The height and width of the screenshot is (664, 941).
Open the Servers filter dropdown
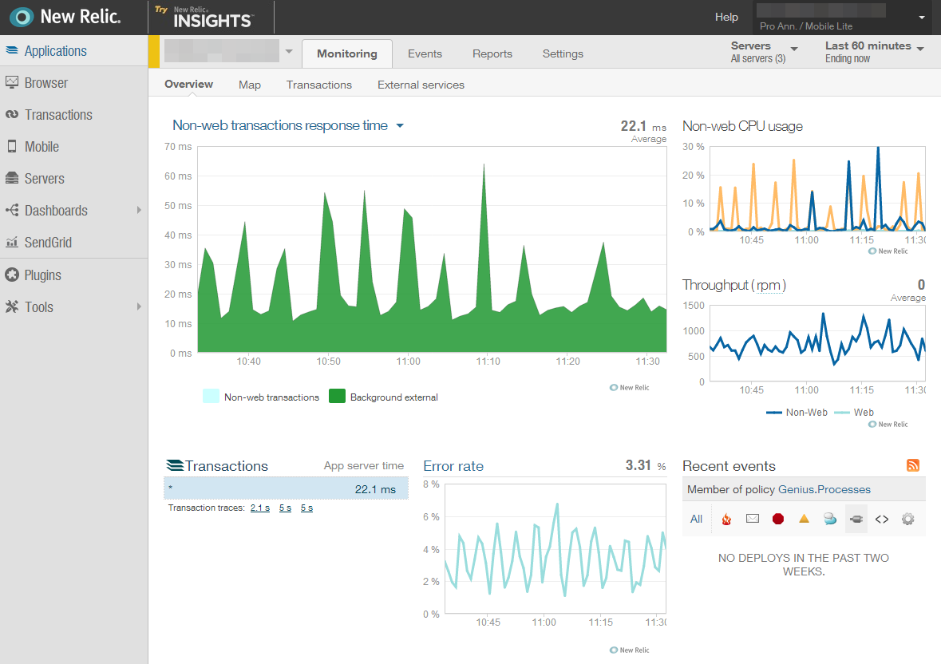click(764, 52)
